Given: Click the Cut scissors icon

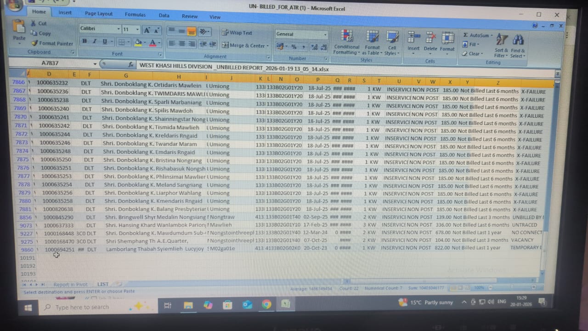Looking at the screenshot, I should pyautogui.click(x=34, y=23).
